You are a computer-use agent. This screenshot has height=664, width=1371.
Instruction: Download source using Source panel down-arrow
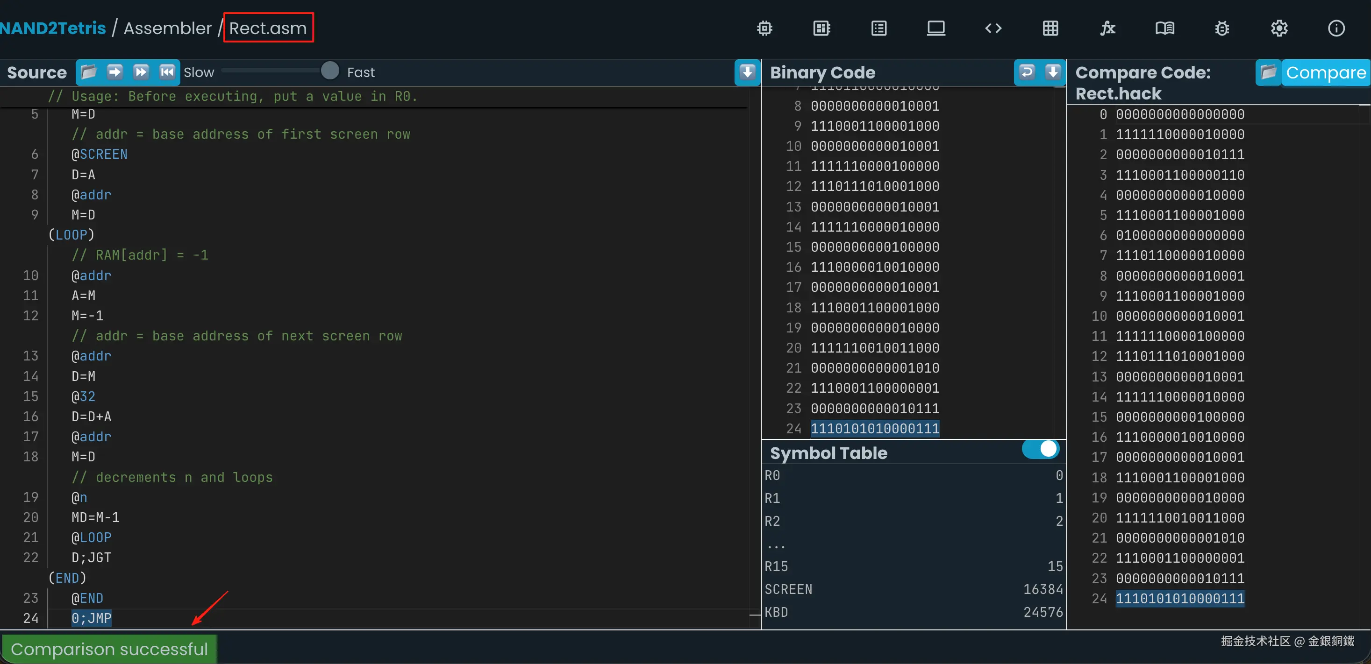click(x=747, y=72)
